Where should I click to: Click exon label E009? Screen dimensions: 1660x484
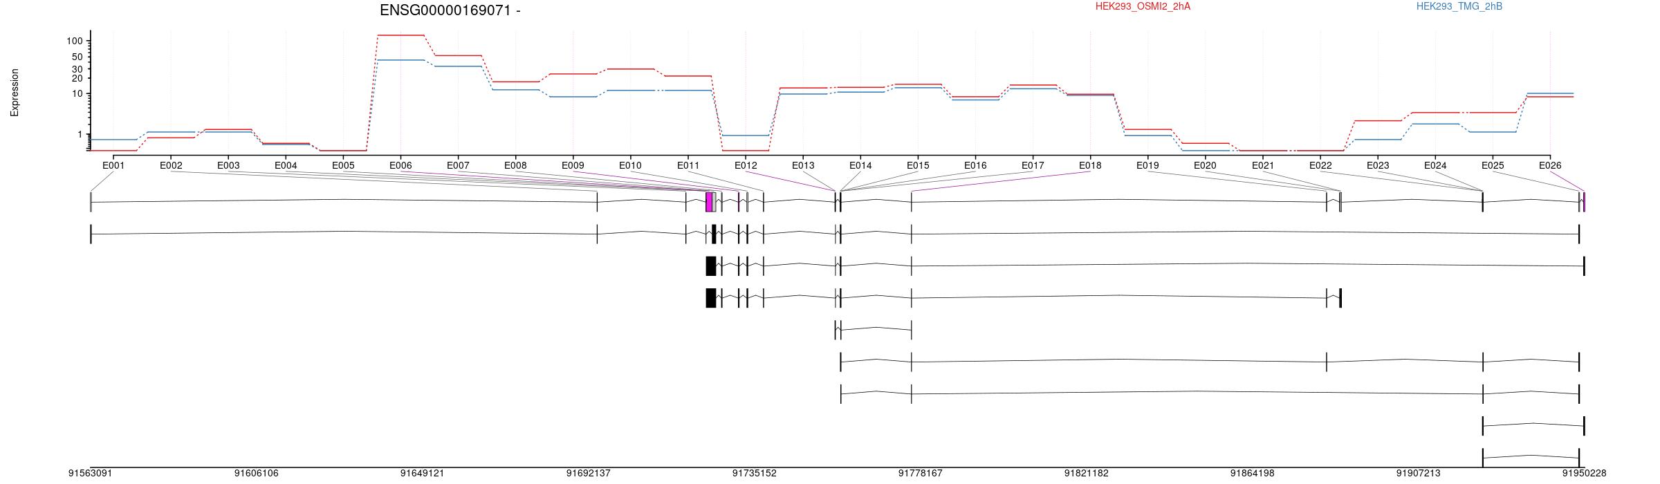tap(573, 165)
